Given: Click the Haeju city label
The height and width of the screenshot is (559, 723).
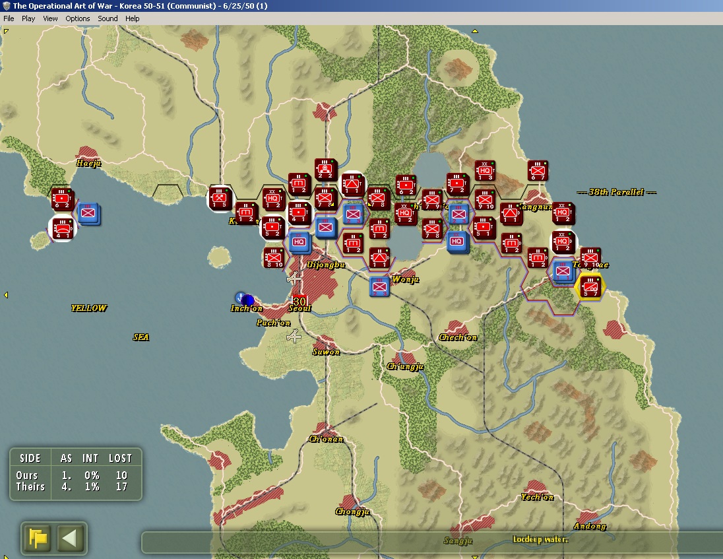Looking at the screenshot, I should pyautogui.click(x=88, y=163).
